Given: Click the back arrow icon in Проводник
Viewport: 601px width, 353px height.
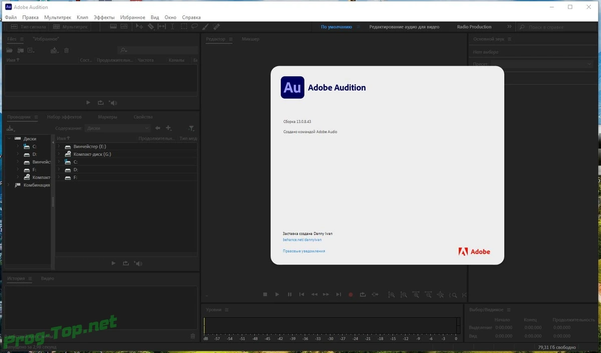Looking at the screenshot, I should pos(158,128).
